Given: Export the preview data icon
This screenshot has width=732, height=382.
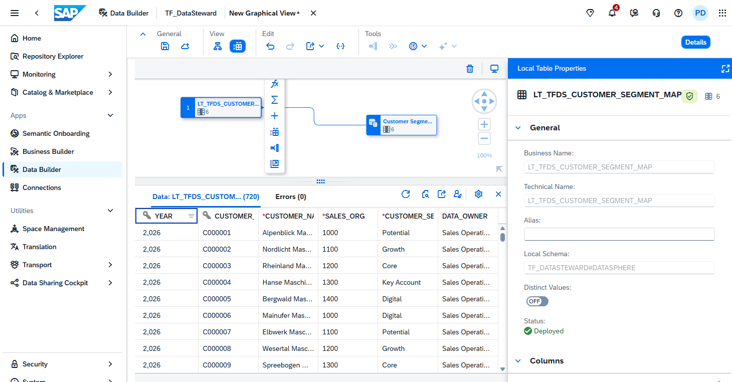Looking at the screenshot, I should pyautogui.click(x=442, y=194).
